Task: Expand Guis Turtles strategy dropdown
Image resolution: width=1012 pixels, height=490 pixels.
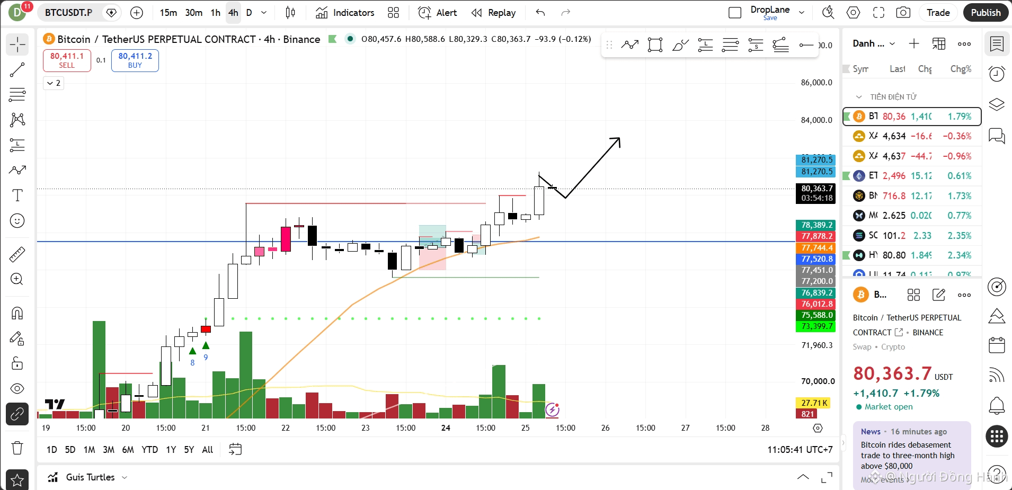Action: point(125,477)
